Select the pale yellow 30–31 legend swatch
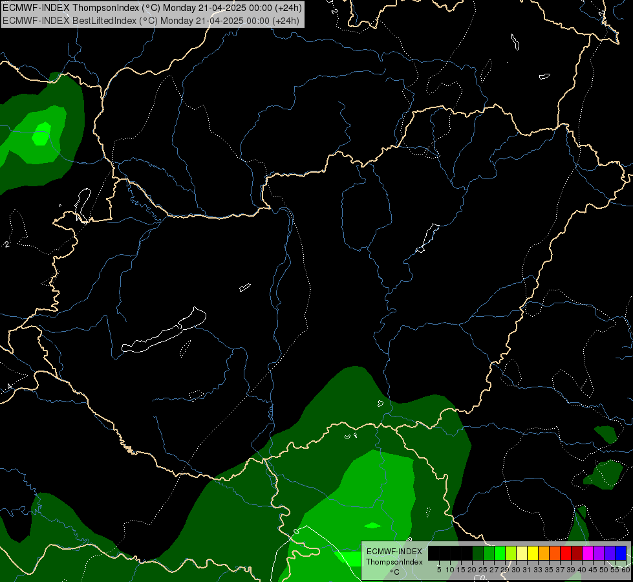The height and width of the screenshot is (582, 633). (x=522, y=553)
